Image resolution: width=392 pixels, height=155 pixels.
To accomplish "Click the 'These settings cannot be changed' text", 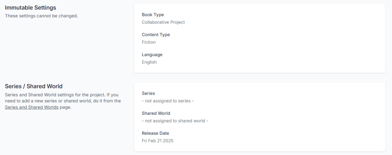I will tap(41, 16).
